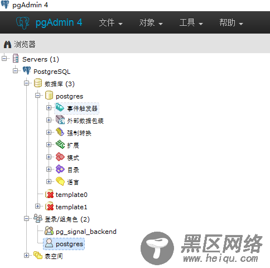Expand the 强制转换 node
Image resolution: width=270 pixels, height=268 pixels.
49,132
